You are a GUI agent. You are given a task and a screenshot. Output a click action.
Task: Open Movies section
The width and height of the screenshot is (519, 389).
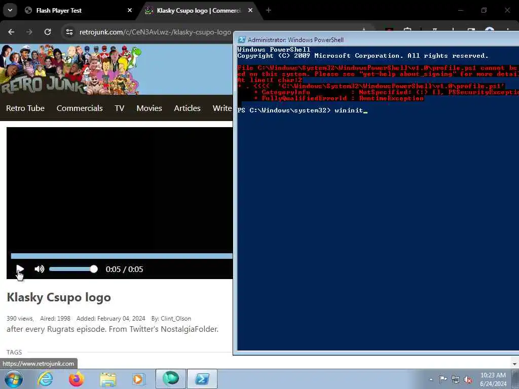tap(150, 108)
